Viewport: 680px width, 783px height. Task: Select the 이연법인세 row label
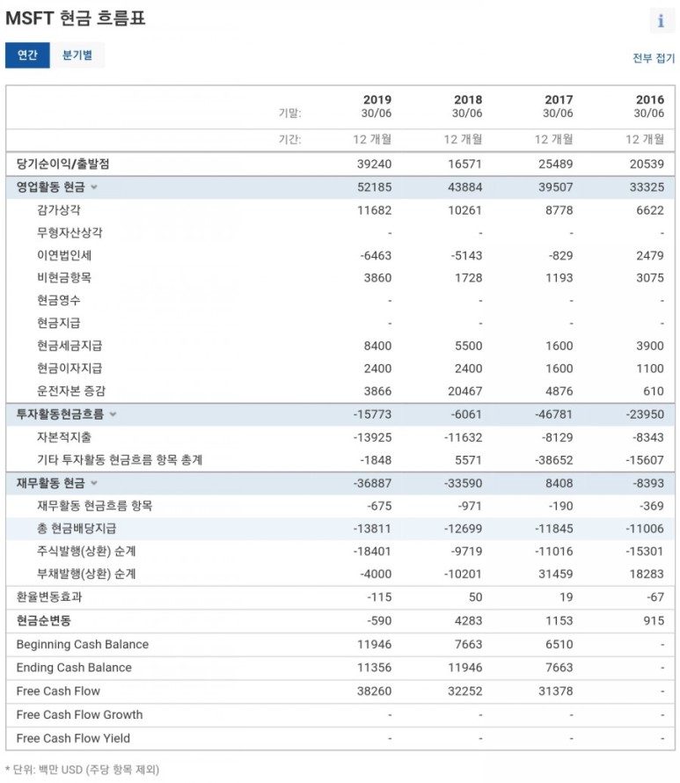coord(64,255)
